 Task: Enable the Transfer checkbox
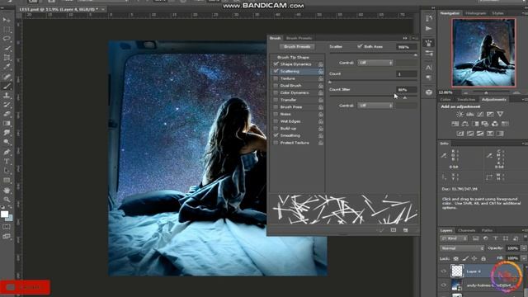pyautogui.click(x=276, y=100)
